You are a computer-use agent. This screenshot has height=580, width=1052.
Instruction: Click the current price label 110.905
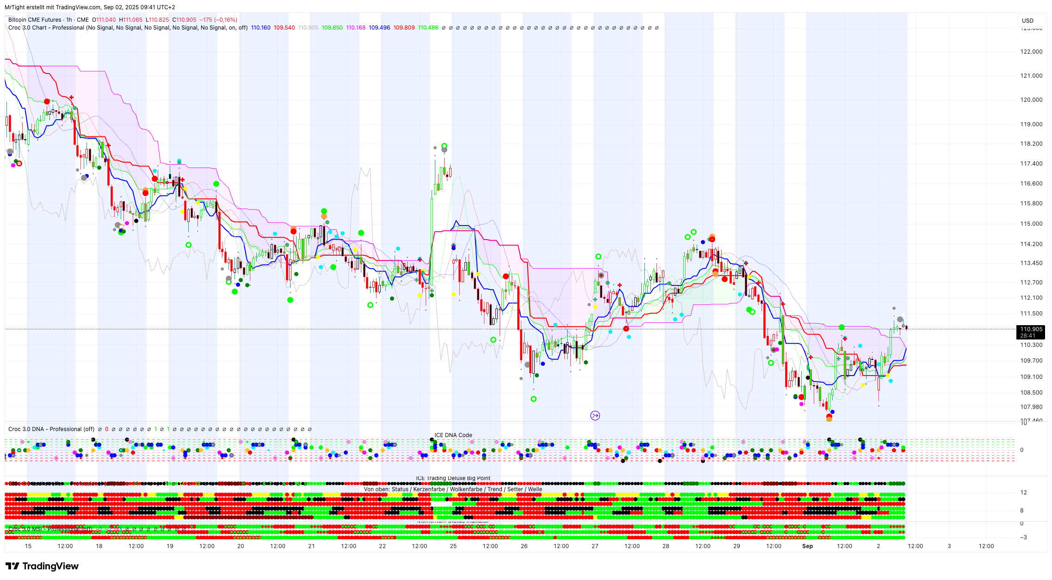pyautogui.click(x=1031, y=329)
